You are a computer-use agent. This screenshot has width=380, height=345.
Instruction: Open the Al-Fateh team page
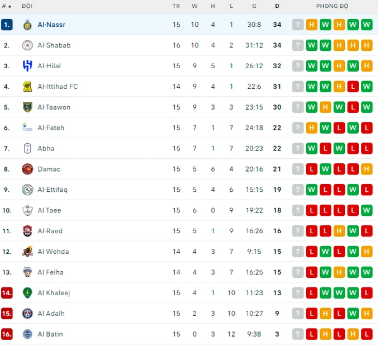(51, 128)
